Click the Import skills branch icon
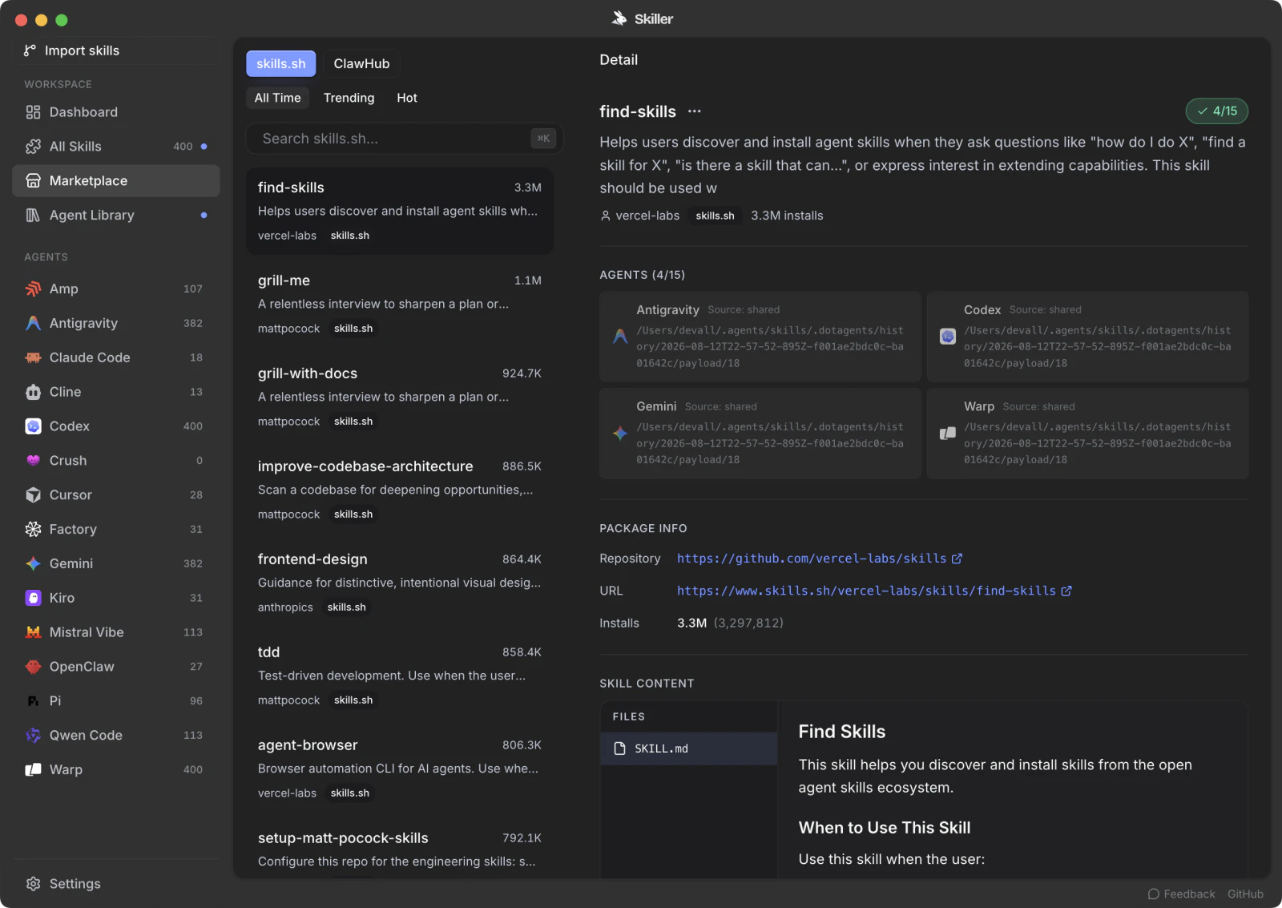The height and width of the screenshot is (908, 1282). coord(30,50)
